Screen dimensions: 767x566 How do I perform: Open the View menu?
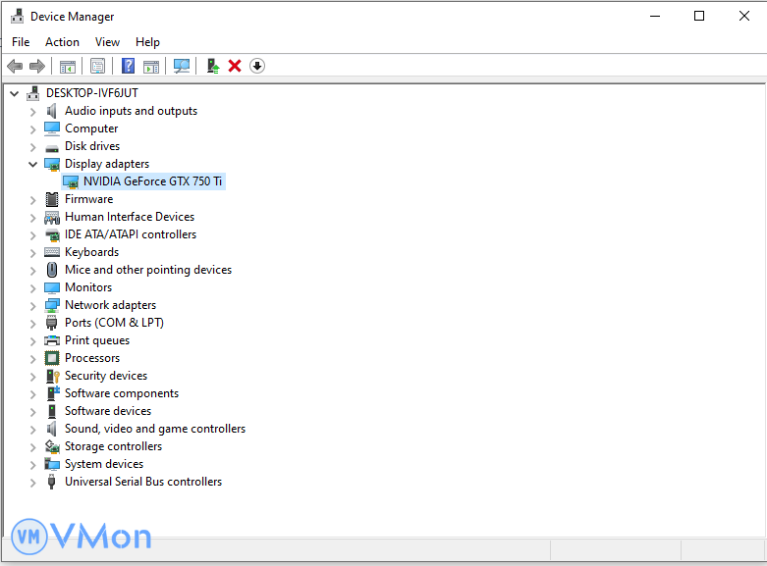(107, 42)
